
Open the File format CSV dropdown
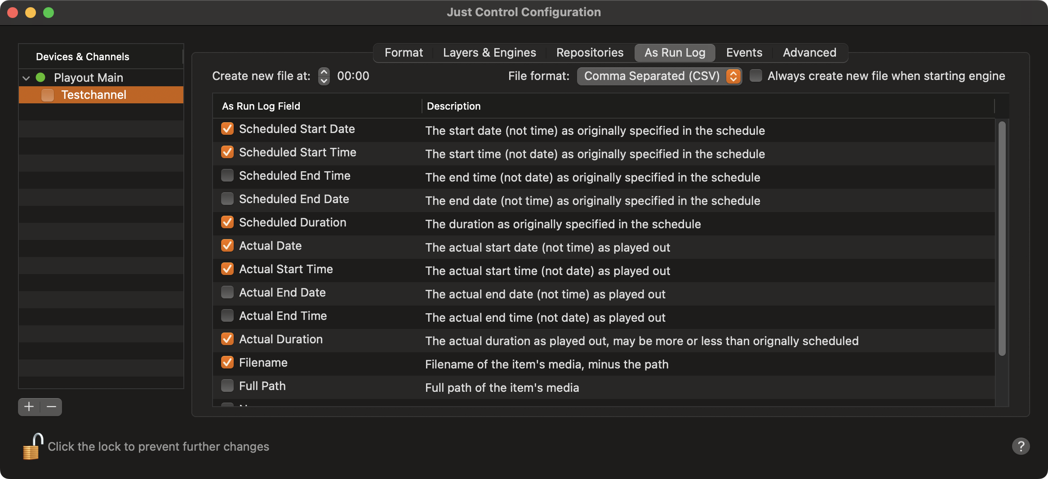tap(659, 76)
